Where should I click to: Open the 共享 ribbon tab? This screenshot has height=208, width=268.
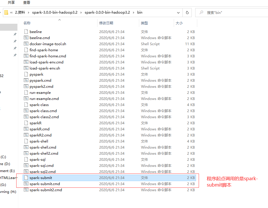11,2
